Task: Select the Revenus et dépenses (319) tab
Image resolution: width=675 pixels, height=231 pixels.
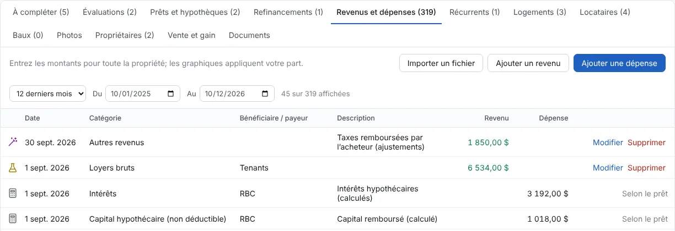Action: click(386, 12)
